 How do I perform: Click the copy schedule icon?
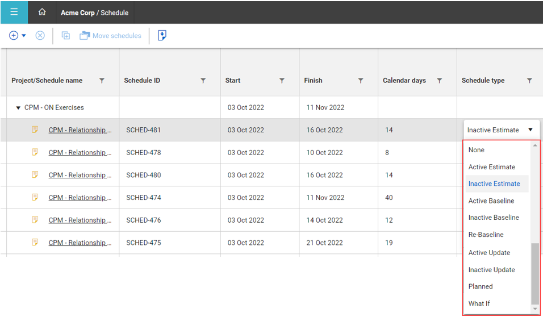(x=66, y=36)
